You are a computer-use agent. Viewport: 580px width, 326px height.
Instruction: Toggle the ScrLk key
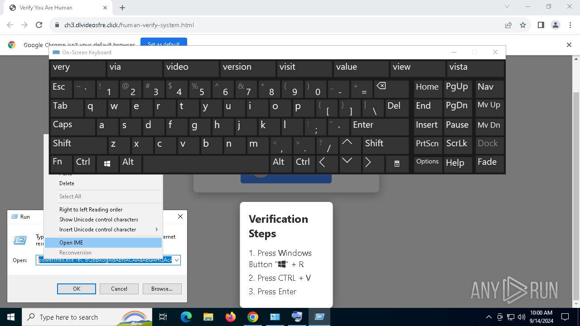pos(458,145)
